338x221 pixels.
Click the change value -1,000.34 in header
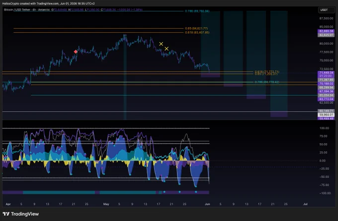point(124,10)
